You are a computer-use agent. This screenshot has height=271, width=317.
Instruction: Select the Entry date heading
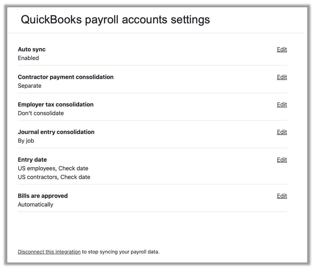[32, 160]
